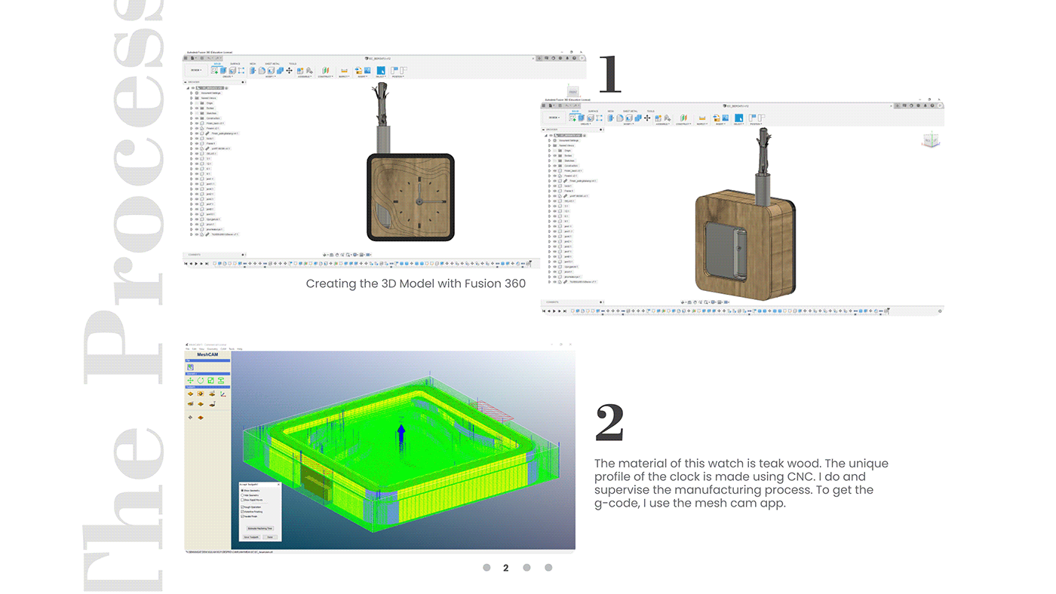The height and width of the screenshot is (594, 1056).
Task: Click FRONT ViewCube face in front-view Fusion window
Action: pyautogui.click(x=573, y=92)
